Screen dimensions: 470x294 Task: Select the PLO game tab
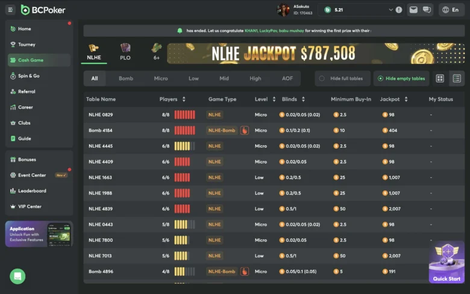tap(125, 53)
